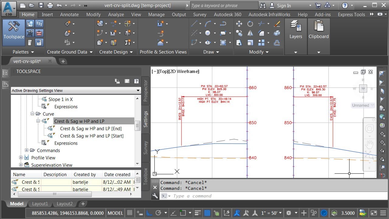Expand the Commands folder in the tree

[x=27, y=150]
